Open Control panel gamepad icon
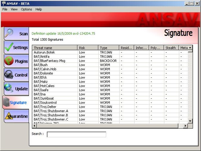 click(9, 75)
